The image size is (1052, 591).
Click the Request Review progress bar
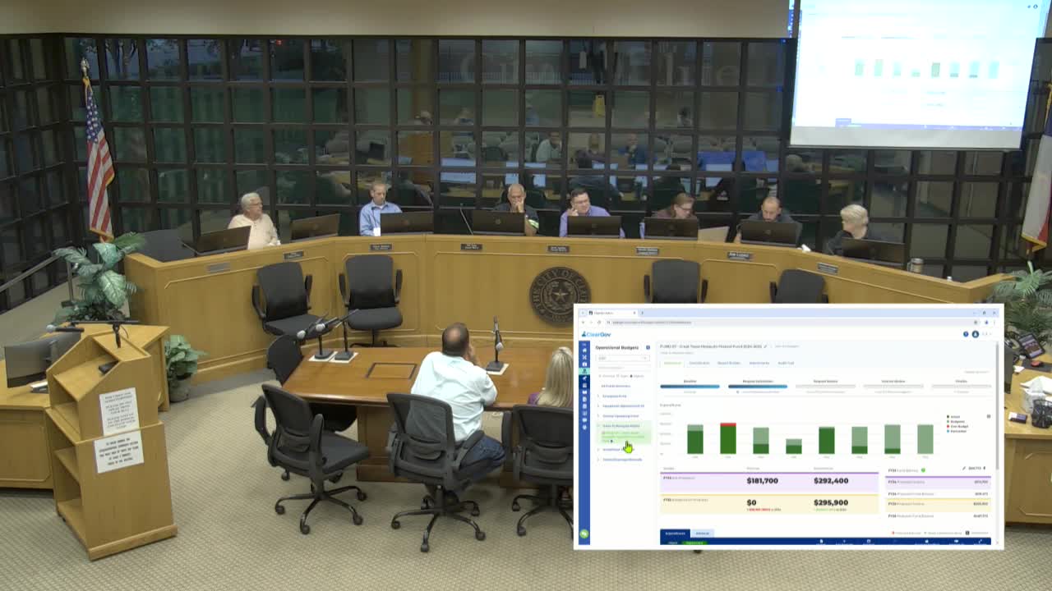pyautogui.click(x=825, y=386)
